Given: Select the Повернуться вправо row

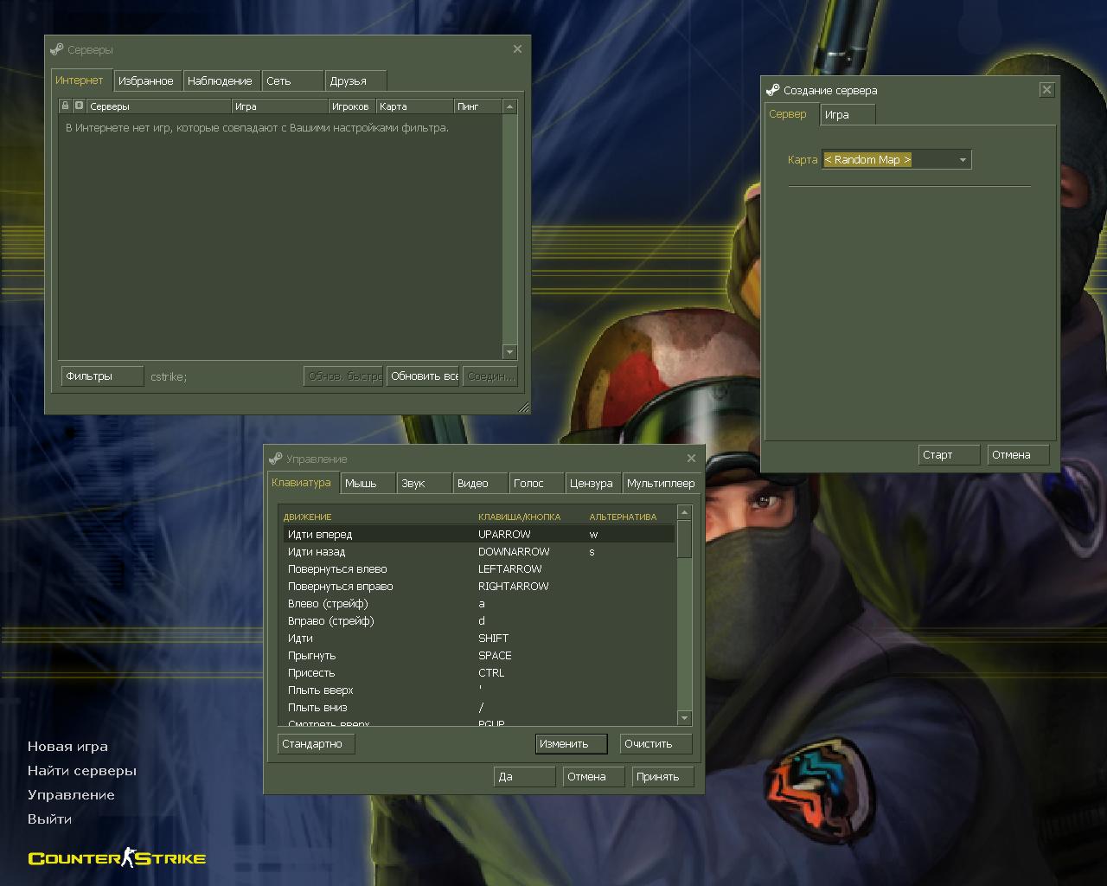Looking at the screenshot, I should [x=479, y=586].
